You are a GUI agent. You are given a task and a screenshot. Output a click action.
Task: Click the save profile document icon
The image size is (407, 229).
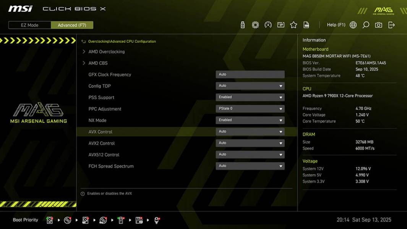tap(306, 24)
